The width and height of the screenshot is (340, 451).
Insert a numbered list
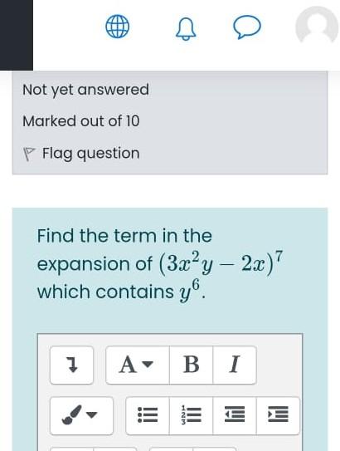[x=192, y=415]
